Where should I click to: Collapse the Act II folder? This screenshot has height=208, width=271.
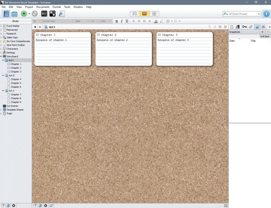pyautogui.click(x=3, y=75)
